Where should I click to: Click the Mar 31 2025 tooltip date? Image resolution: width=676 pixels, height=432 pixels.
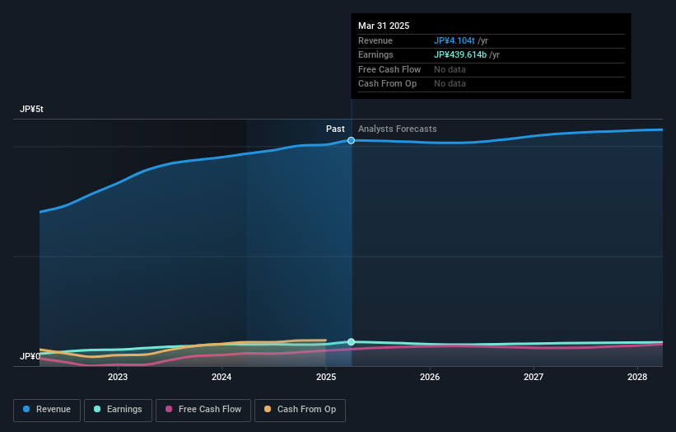pyautogui.click(x=384, y=26)
